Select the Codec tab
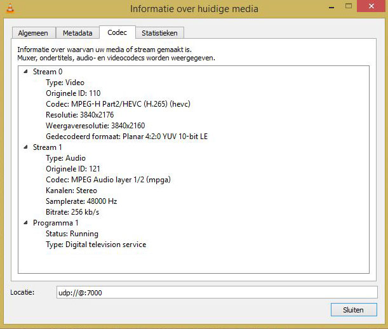 117,32
